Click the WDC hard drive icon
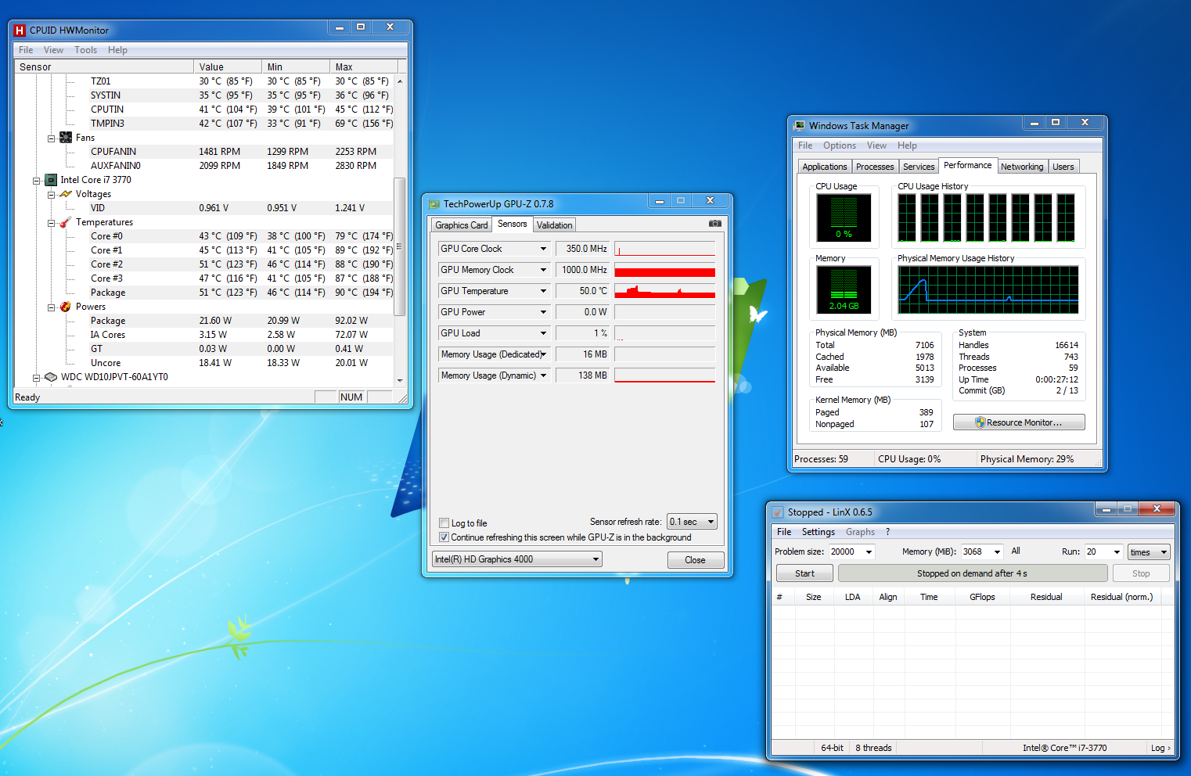Viewport: 1191px width, 776px height. coord(51,377)
